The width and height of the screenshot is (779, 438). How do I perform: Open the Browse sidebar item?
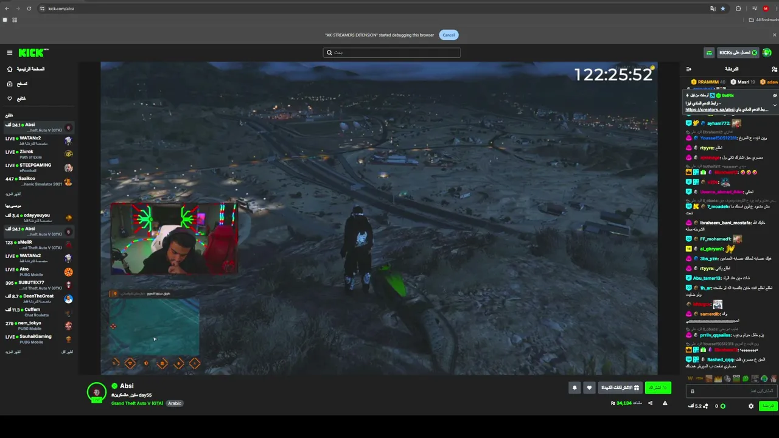(17, 84)
